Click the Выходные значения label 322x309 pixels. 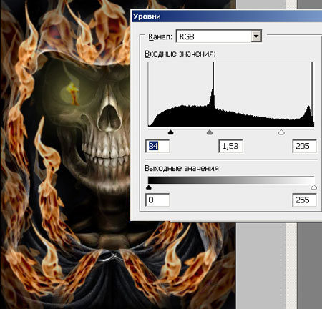(x=182, y=168)
